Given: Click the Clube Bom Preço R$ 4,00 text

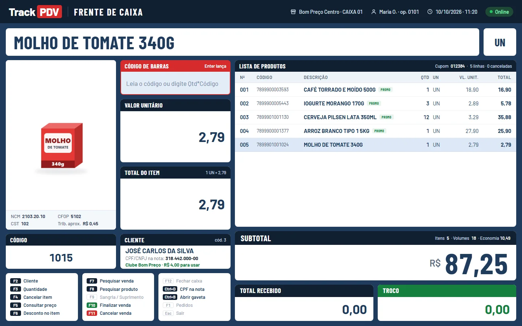Looking at the screenshot, I should point(162,265).
